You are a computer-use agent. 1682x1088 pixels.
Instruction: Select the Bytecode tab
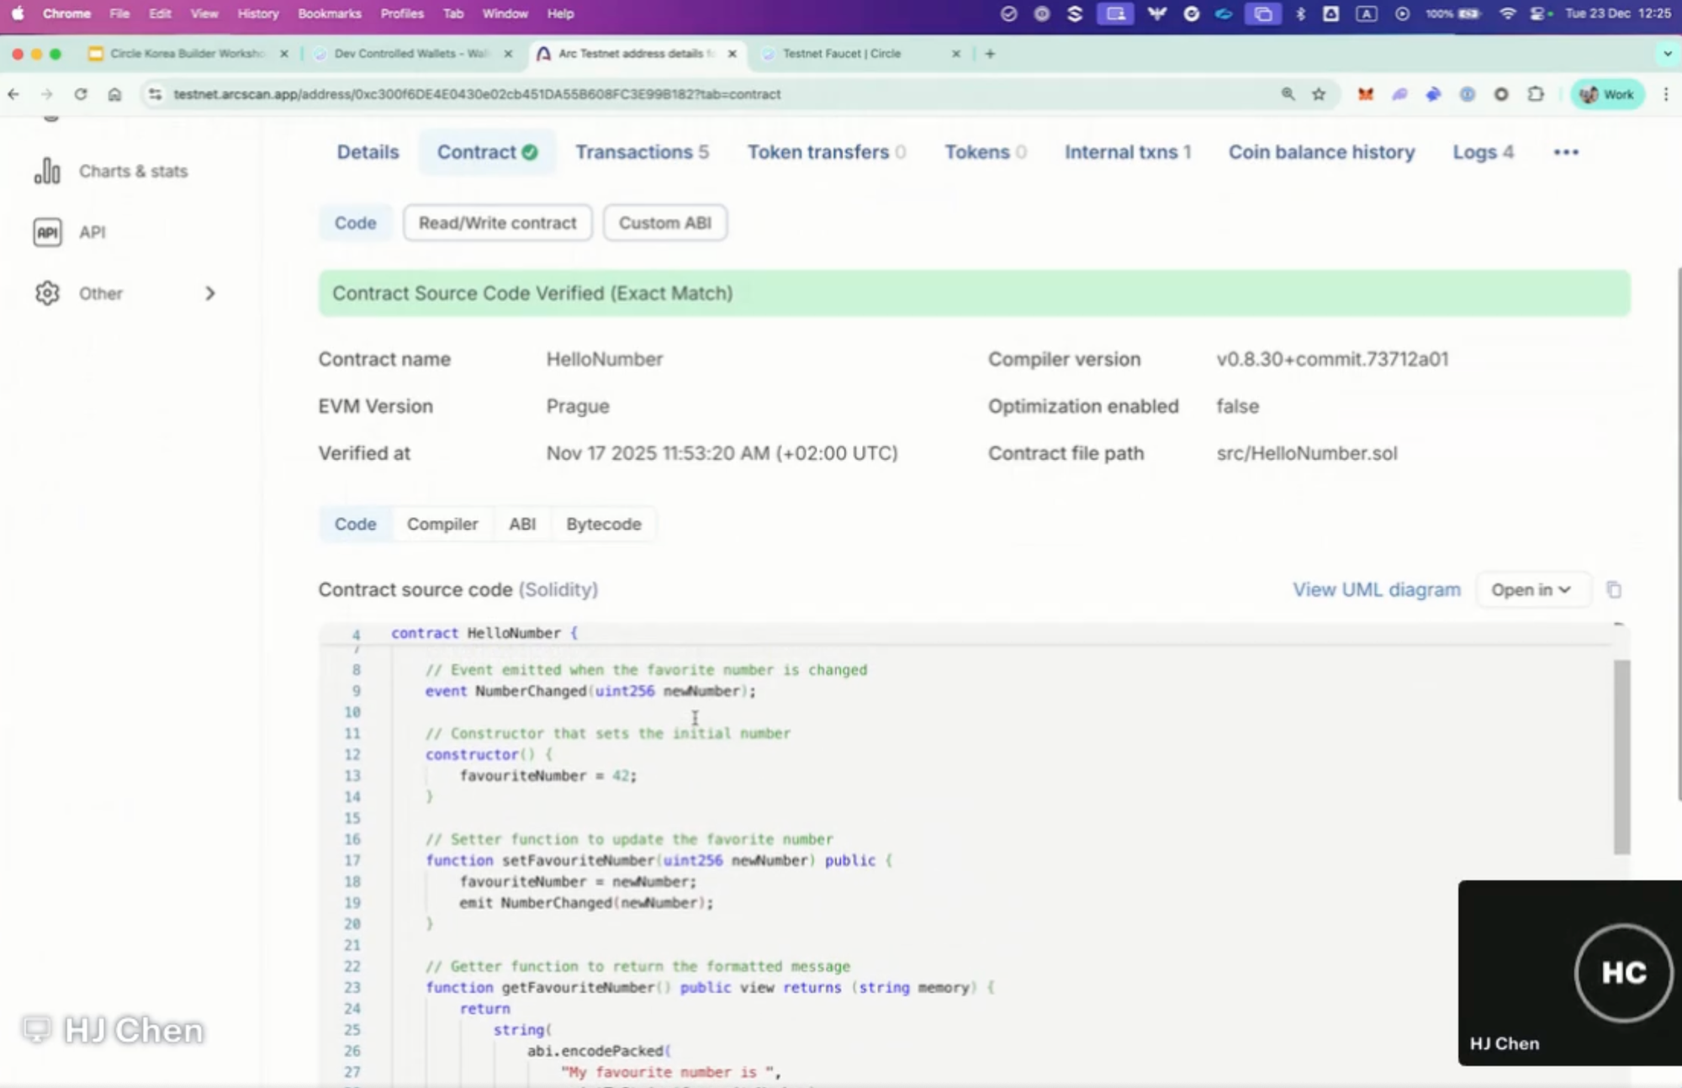603,524
